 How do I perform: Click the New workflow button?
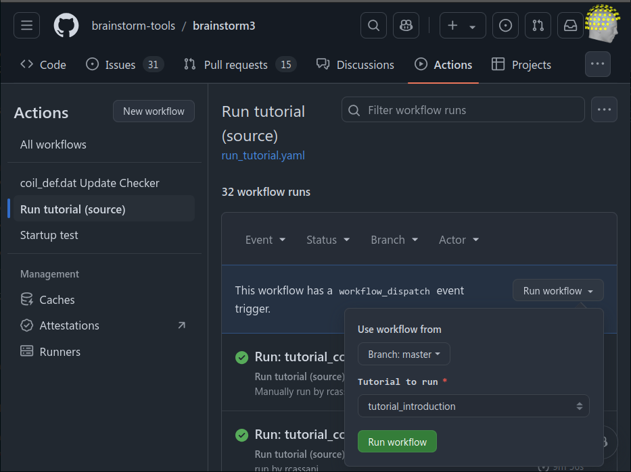(154, 111)
